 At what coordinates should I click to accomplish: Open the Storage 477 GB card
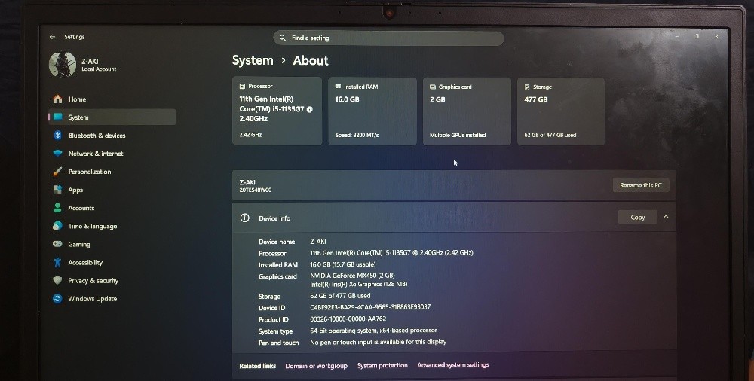[561, 111]
